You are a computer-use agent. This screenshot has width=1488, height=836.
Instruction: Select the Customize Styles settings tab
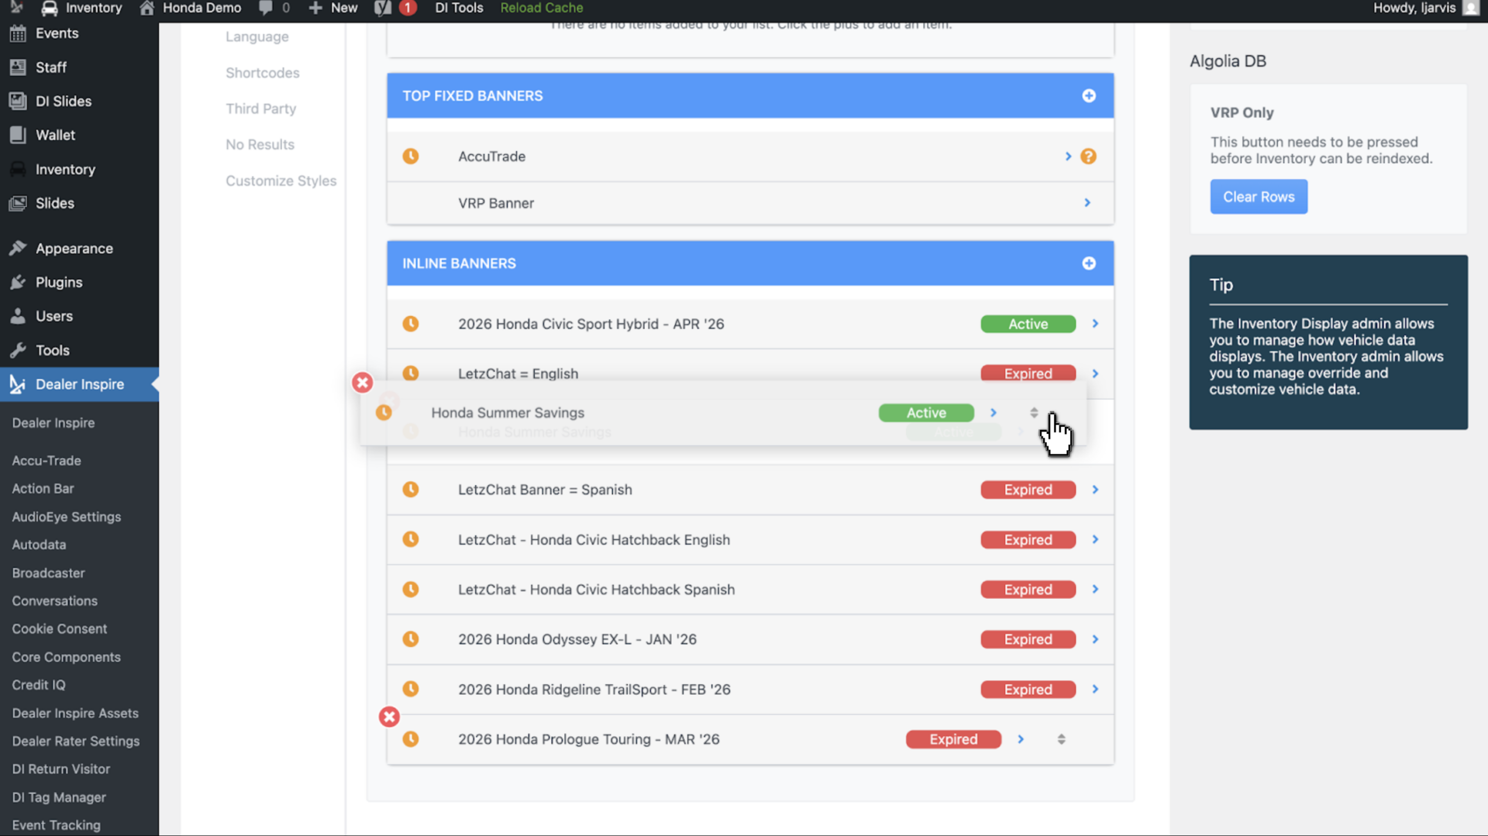click(x=281, y=181)
